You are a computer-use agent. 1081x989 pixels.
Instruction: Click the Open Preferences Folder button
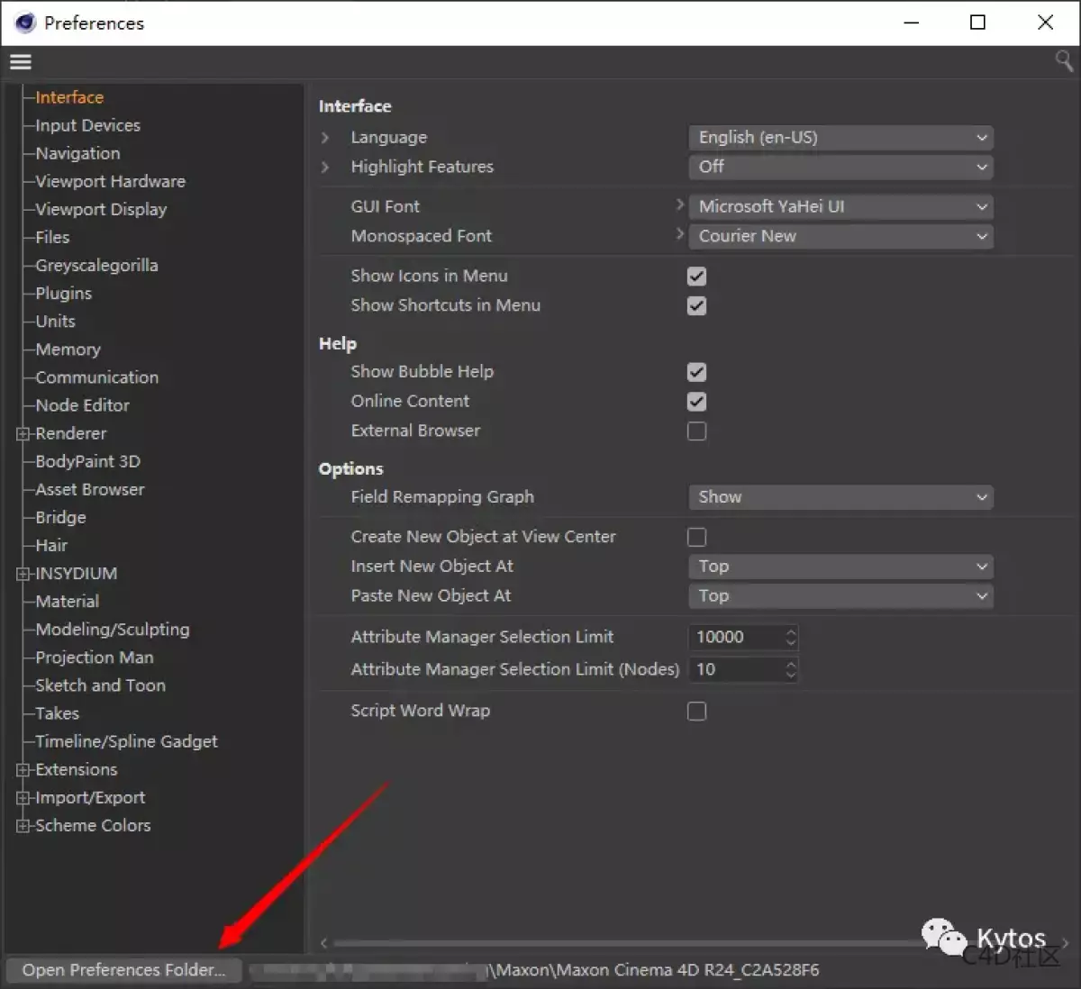coord(123,970)
